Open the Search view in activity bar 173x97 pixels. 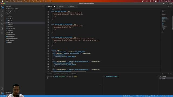click(2, 11)
